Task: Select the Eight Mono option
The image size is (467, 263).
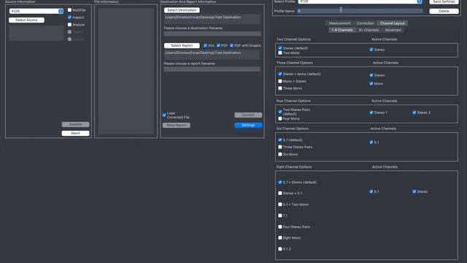Action: coord(280,238)
